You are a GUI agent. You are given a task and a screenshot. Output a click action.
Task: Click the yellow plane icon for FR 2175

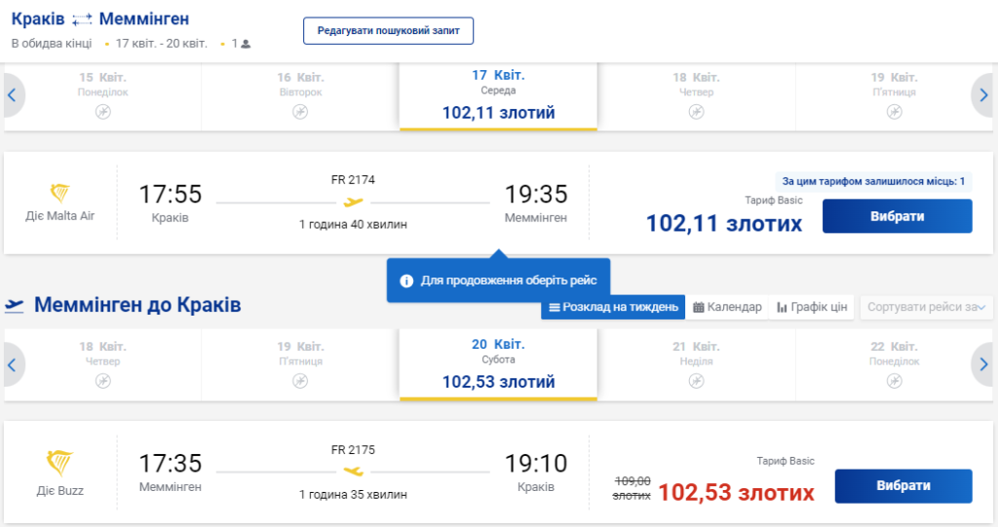353,471
